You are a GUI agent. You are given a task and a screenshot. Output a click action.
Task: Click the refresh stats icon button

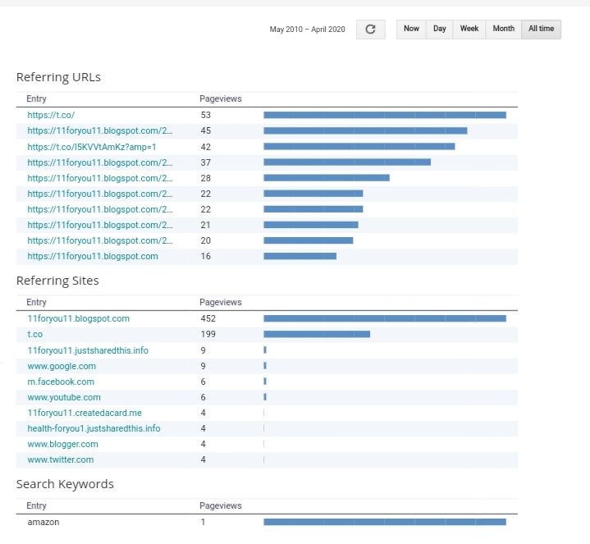[x=371, y=30]
